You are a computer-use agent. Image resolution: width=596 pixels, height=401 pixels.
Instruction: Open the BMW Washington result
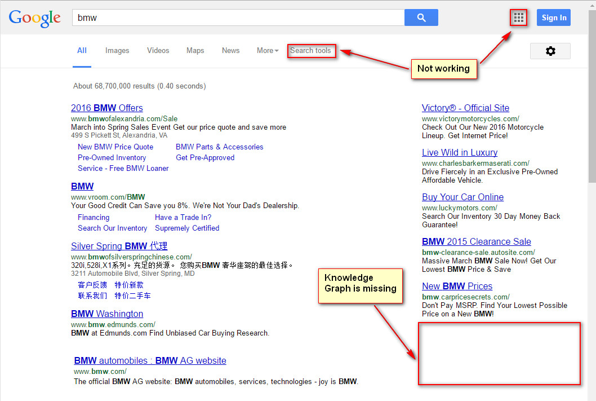tap(107, 314)
